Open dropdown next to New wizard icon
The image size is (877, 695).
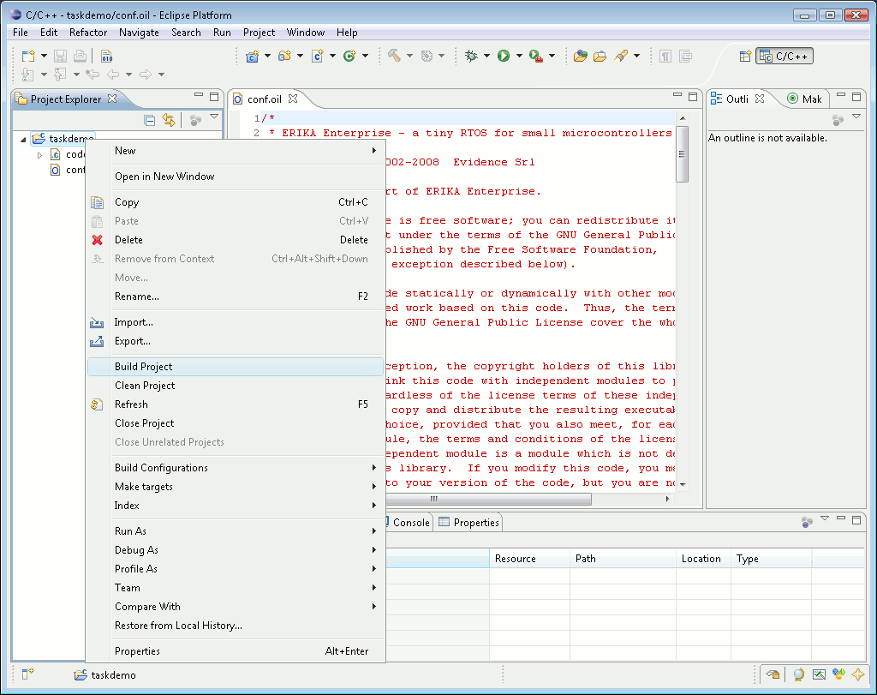pyautogui.click(x=44, y=56)
